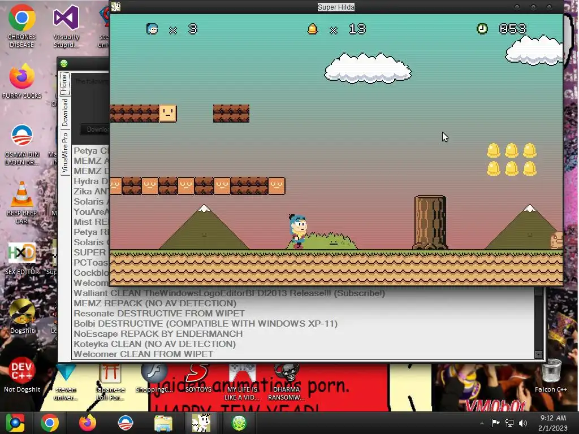Screen dimensions: 579x434
Task: Switch to the Home tab in VirusWire
Action: coord(64,84)
